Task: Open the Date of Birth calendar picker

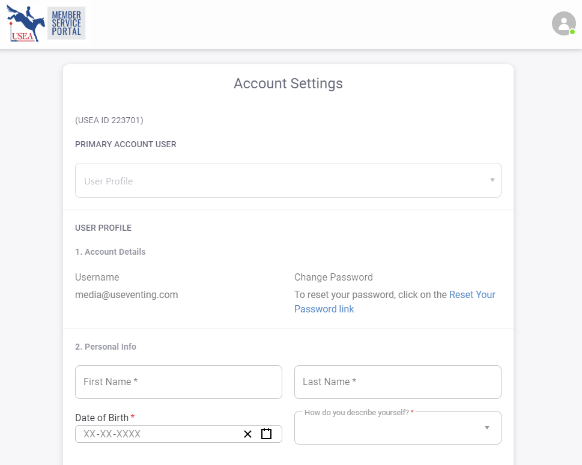Action: pyautogui.click(x=267, y=434)
